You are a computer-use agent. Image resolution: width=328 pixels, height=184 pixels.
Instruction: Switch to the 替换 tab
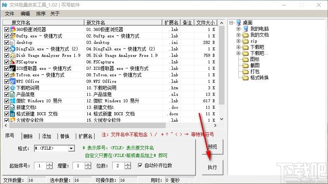coord(65,136)
